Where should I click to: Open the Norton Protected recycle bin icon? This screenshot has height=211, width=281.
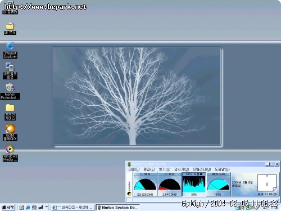click(10, 91)
